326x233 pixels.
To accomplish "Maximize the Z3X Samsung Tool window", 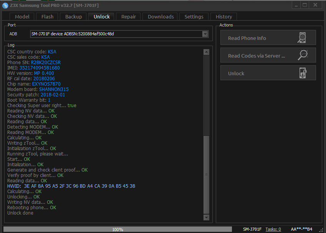I will [304, 5].
